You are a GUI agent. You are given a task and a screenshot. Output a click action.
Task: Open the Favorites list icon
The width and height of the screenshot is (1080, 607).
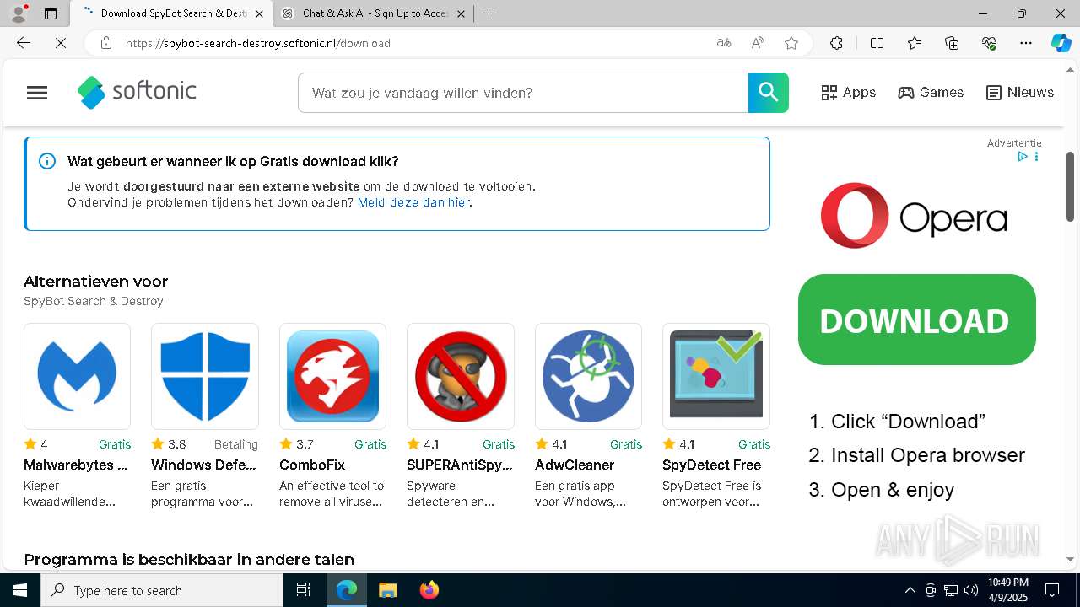pos(915,43)
